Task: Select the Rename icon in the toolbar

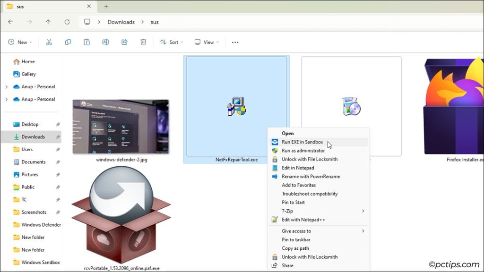Action: (105, 42)
